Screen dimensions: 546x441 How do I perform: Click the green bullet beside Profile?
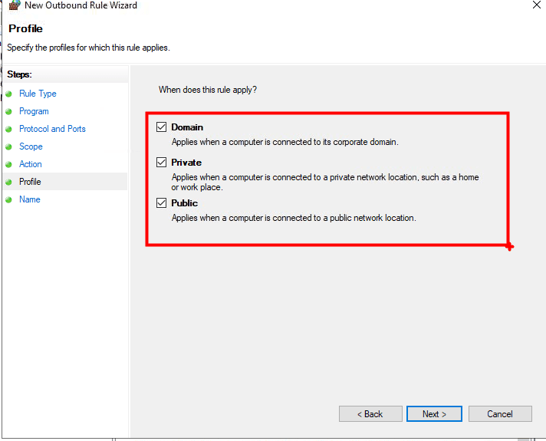[9, 183]
